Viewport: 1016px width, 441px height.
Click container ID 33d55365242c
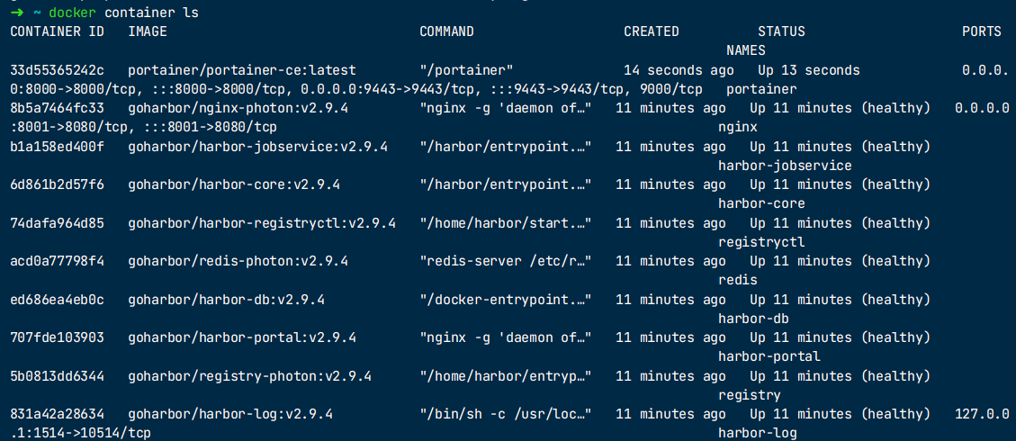pyautogui.click(x=57, y=70)
